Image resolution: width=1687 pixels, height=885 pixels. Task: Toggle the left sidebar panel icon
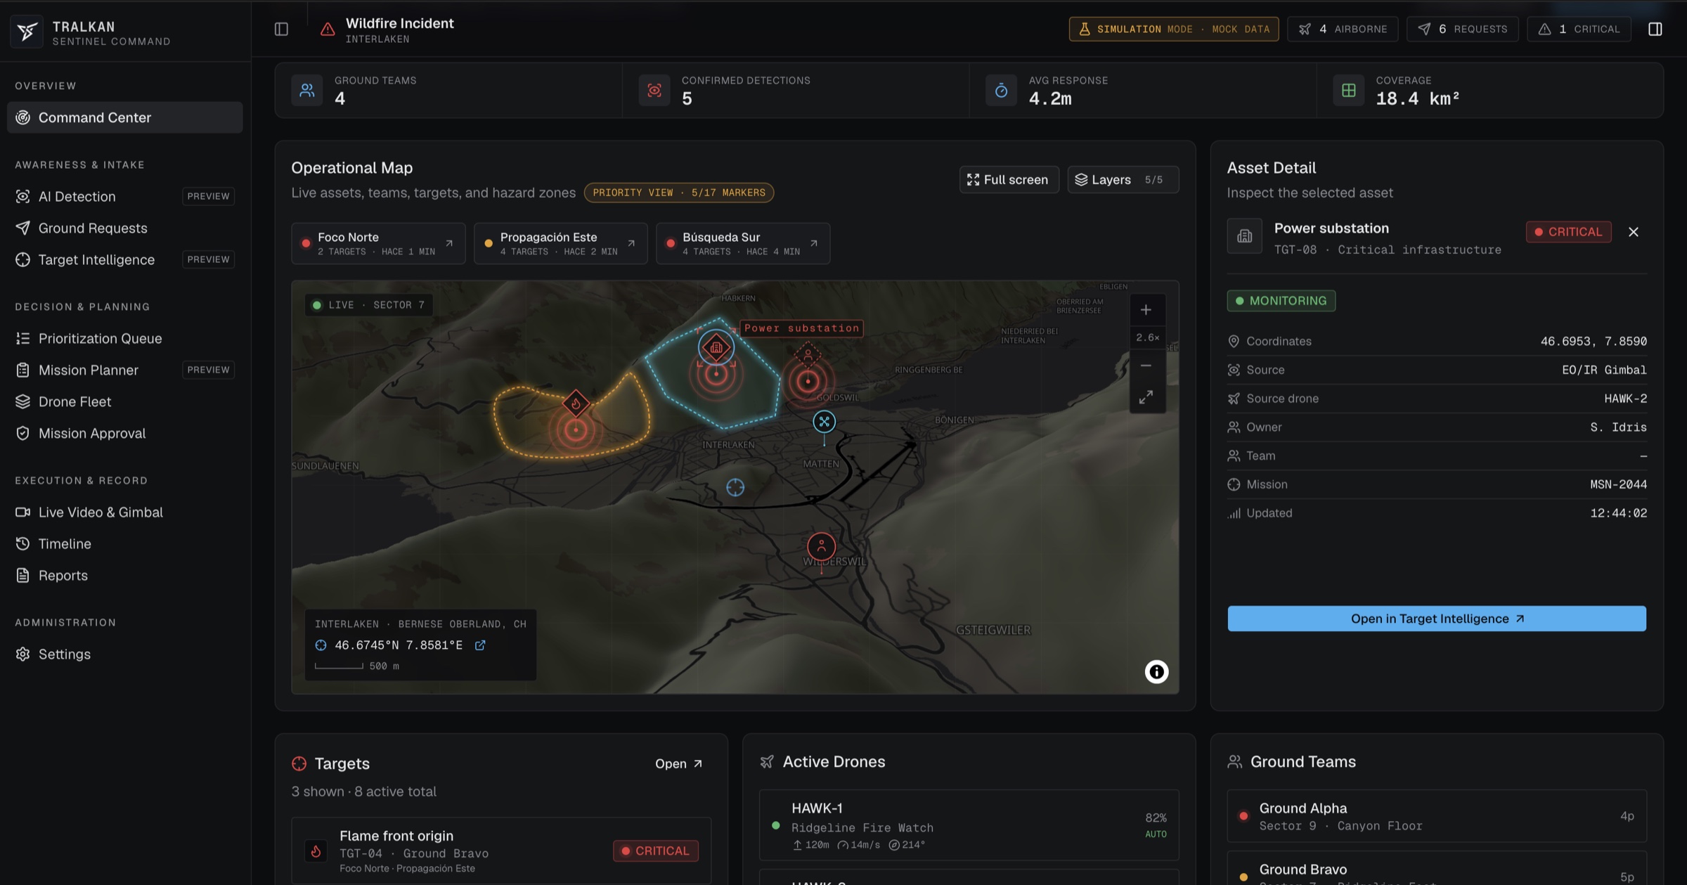(281, 30)
